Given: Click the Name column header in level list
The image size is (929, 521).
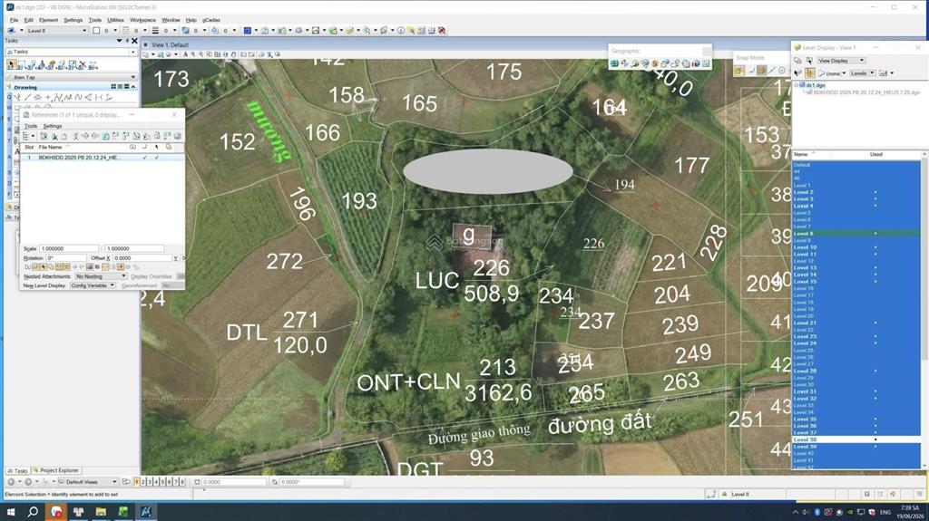Looking at the screenshot, I should click(x=801, y=154).
